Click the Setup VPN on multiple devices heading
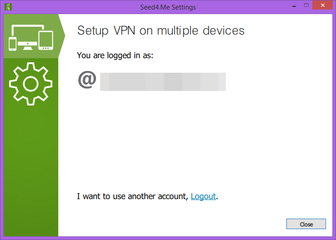Viewport: 336px width, 240px height. (161, 30)
